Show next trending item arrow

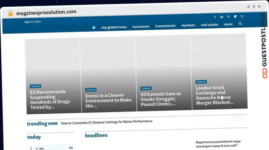click(242, 119)
